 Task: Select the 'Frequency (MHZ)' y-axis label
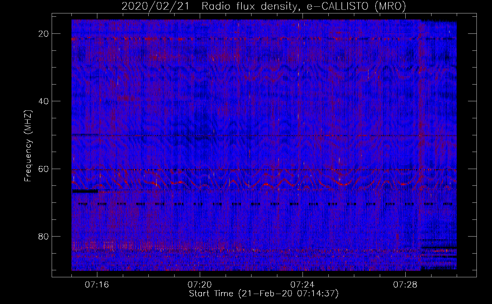point(28,146)
